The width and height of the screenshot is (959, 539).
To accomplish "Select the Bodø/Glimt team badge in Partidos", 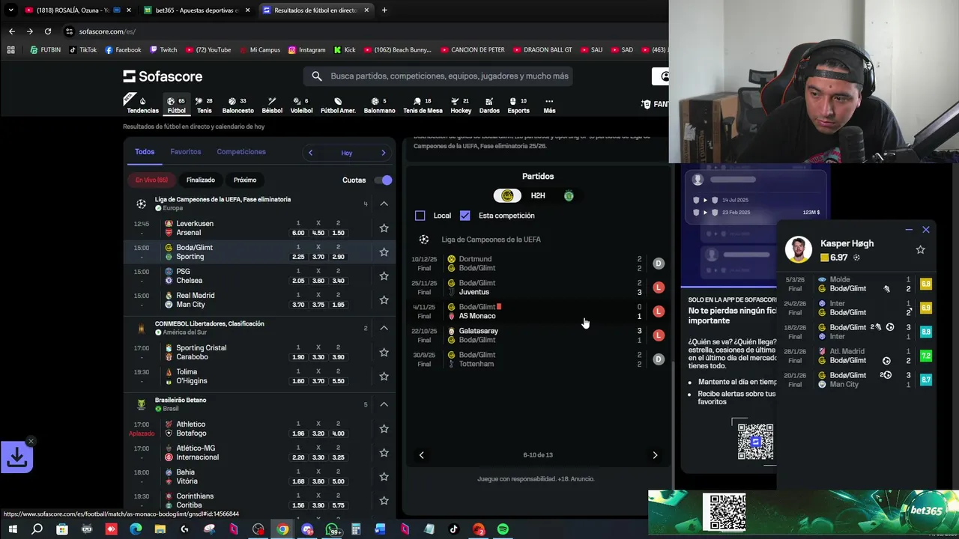I will point(507,195).
